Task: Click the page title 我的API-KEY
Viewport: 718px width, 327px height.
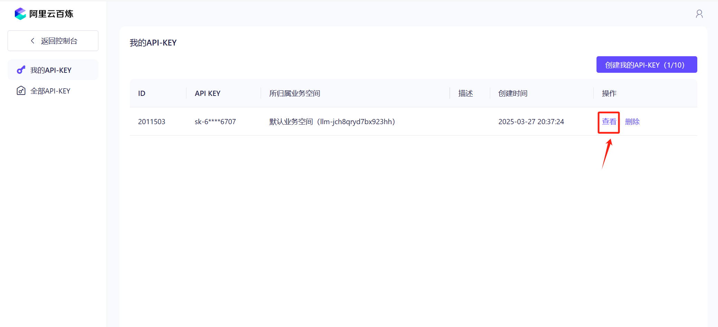Action: tap(153, 43)
